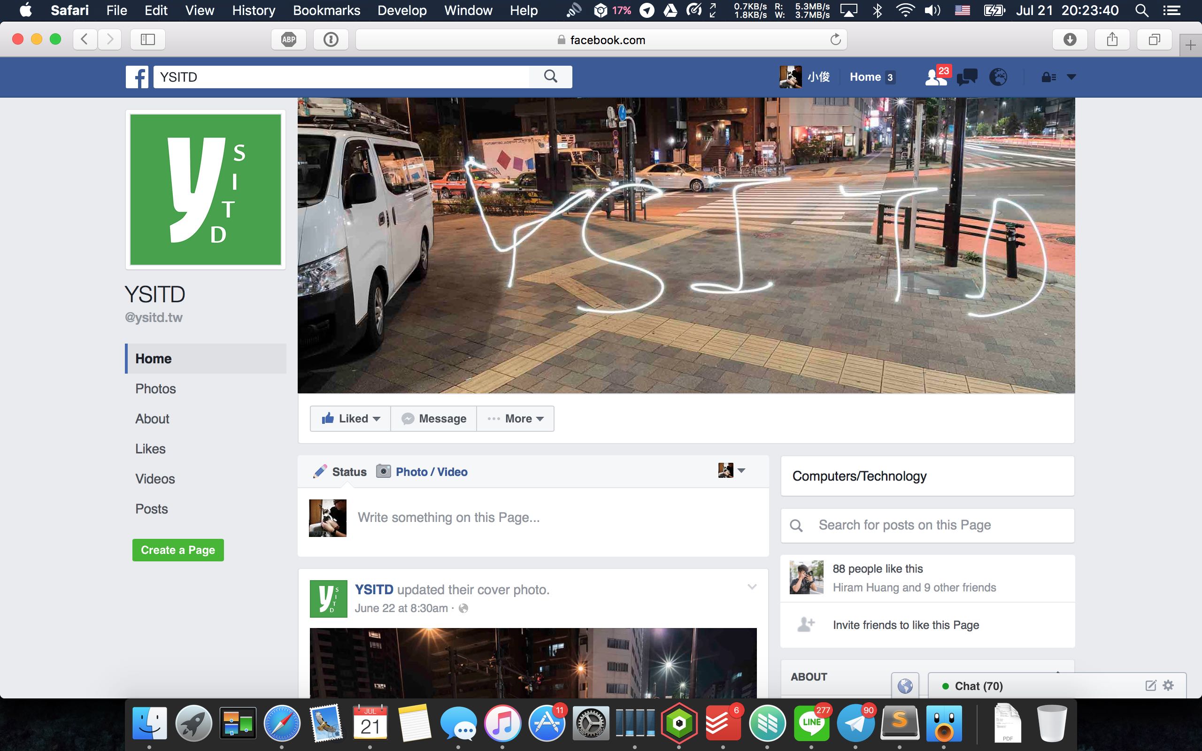Image resolution: width=1202 pixels, height=751 pixels.
Task: Expand post options chevron on cover photo post
Action: (x=752, y=587)
